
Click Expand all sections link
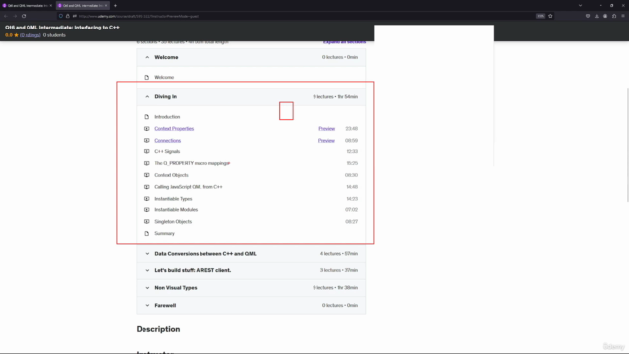click(344, 42)
